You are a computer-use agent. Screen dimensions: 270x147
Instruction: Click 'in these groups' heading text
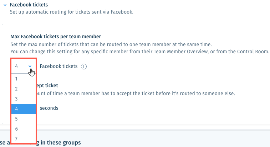tap(61, 143)
